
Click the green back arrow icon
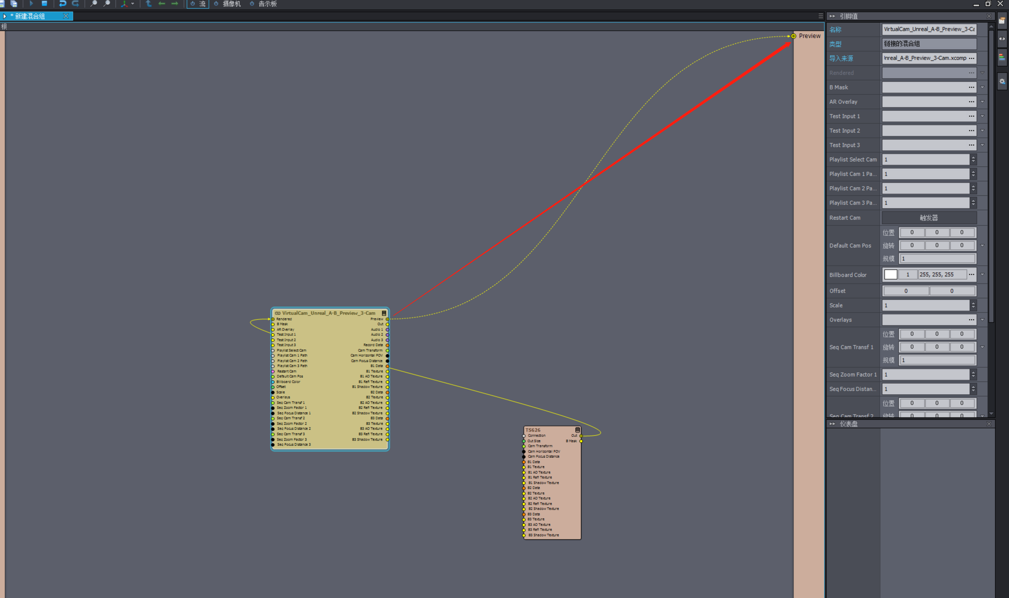pos(162,4)
